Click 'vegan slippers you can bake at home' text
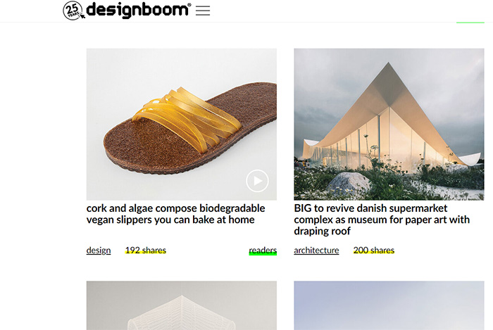The height and width of the screenshot is (330, 493). pos(170,220)
